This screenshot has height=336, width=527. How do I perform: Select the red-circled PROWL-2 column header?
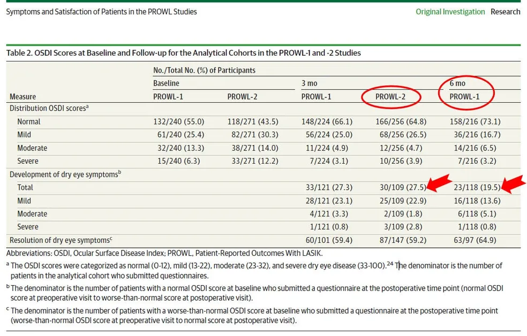click(390, 97)
